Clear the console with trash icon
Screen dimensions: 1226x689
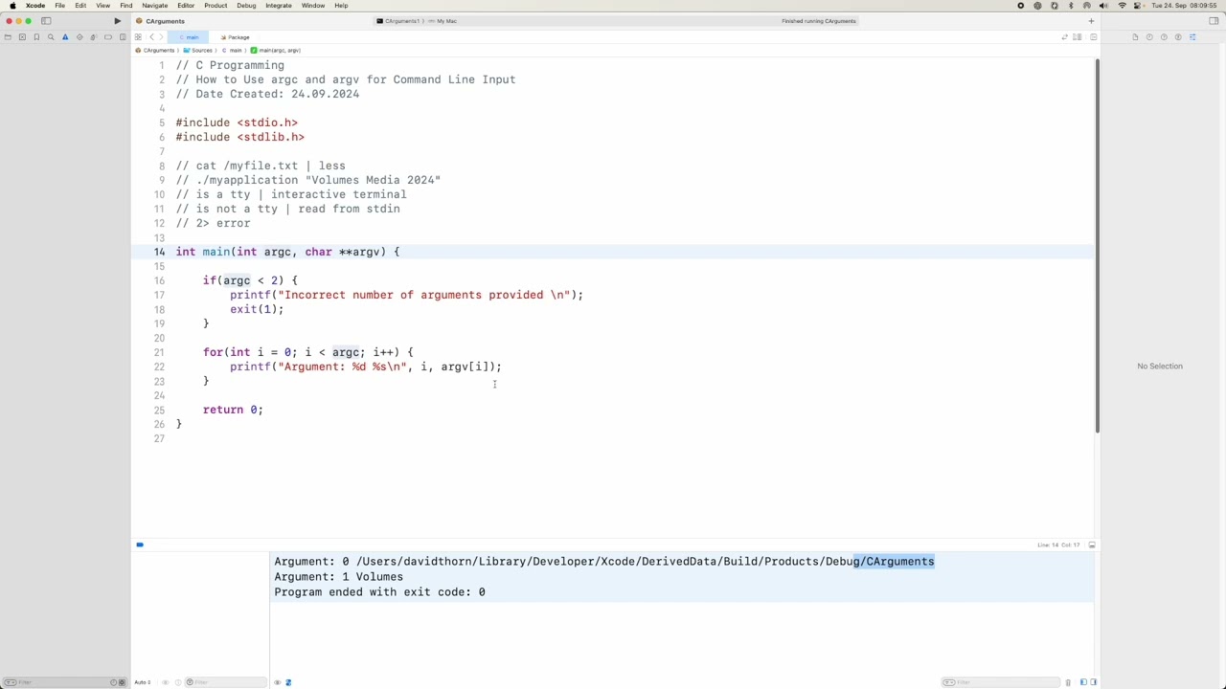click(x=1068, y=682)
